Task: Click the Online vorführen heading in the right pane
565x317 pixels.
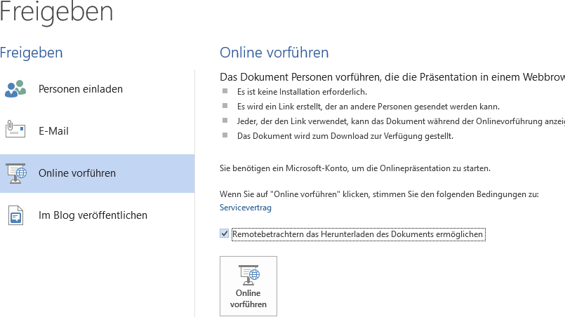Action: point(274,53)
